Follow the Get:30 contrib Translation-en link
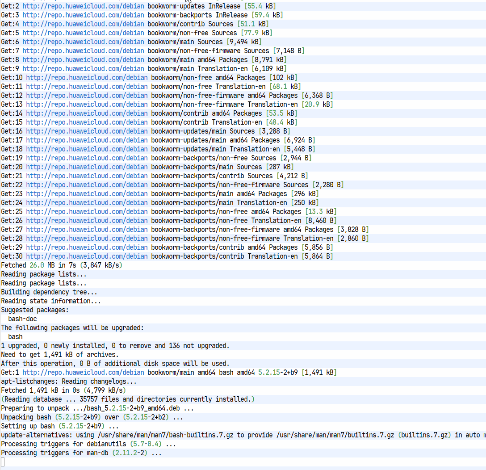 point(87,256)
